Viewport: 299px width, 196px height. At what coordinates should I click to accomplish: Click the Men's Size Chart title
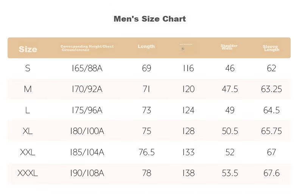point(150,19)
